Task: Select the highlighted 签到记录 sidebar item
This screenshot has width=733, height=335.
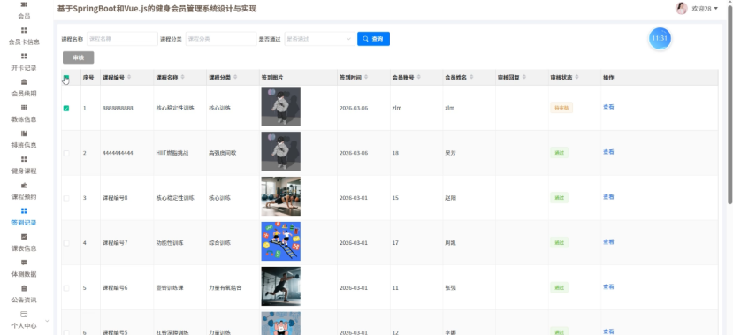Action: (x=24, y=217)
